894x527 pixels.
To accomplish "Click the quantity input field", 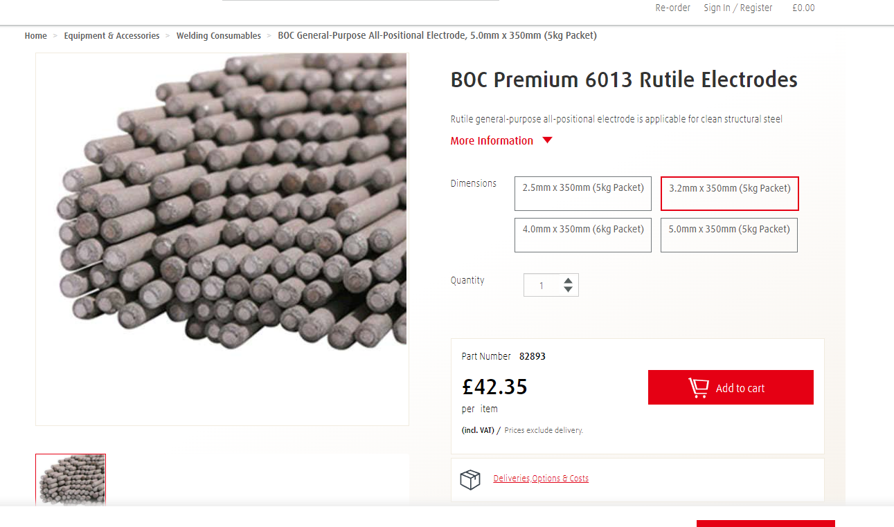I will (542, 286).
